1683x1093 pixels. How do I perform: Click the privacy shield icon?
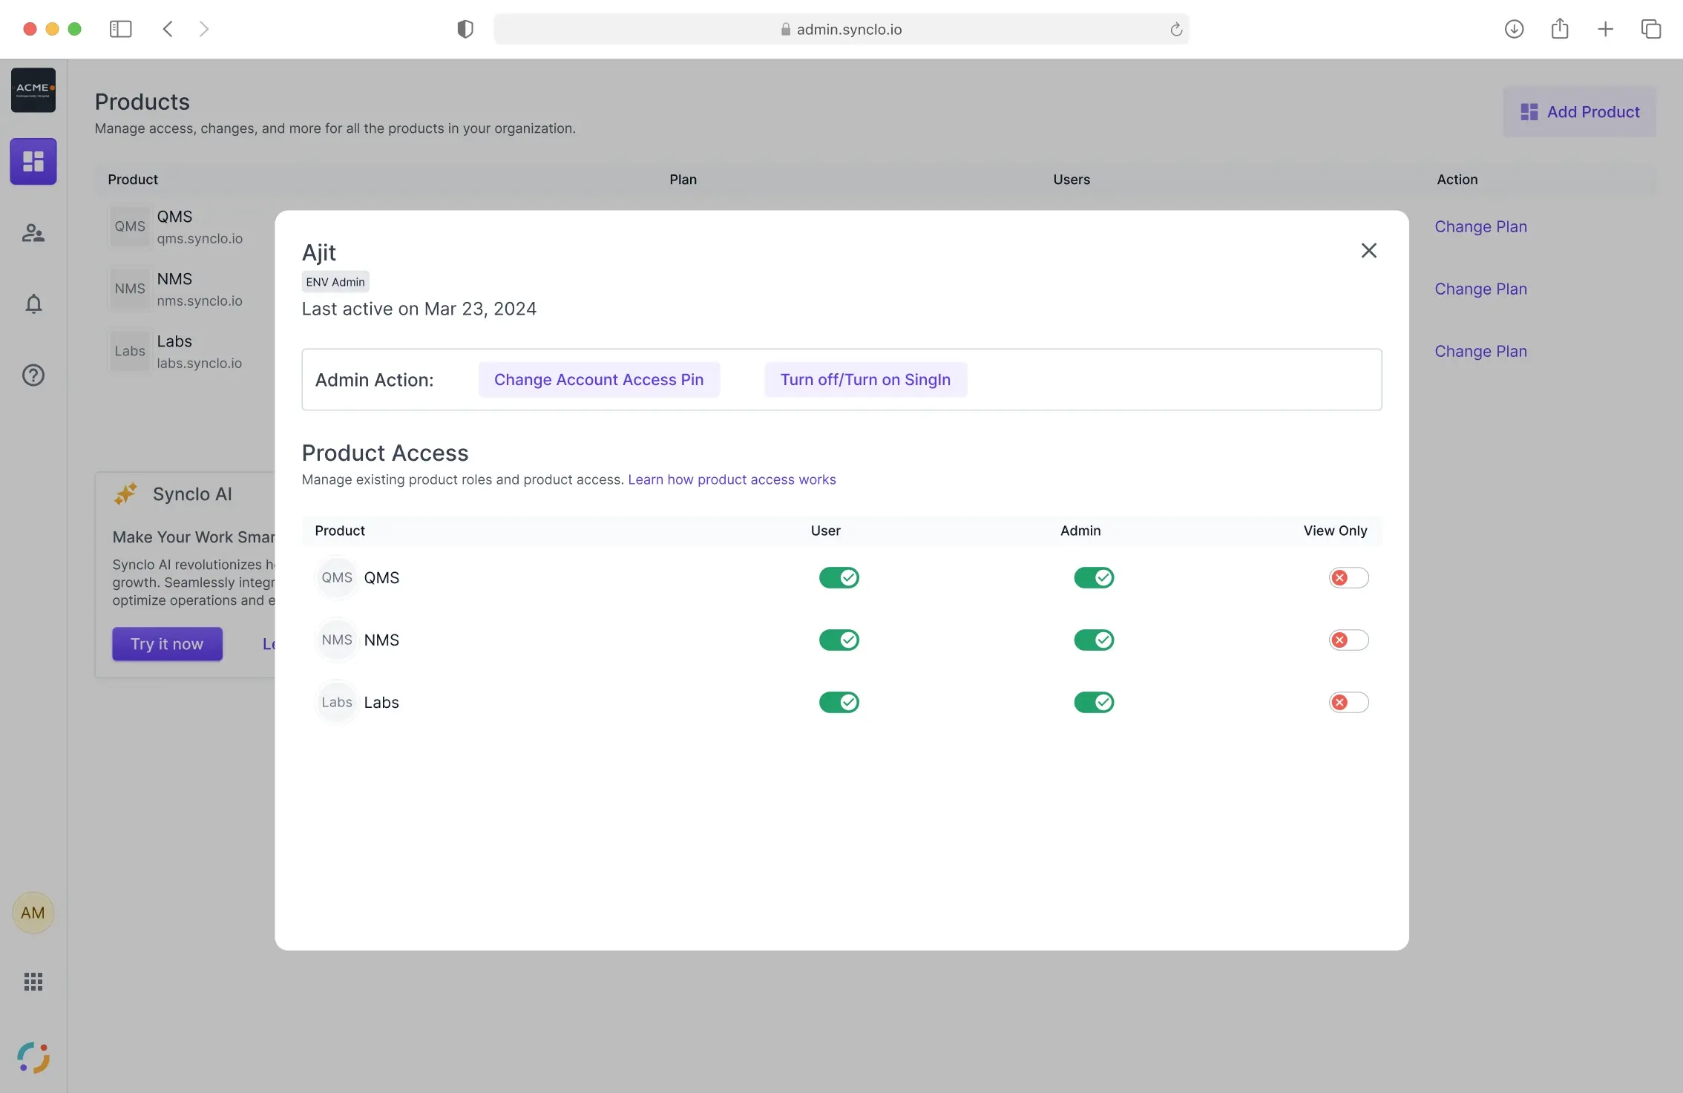click(465, 29)
